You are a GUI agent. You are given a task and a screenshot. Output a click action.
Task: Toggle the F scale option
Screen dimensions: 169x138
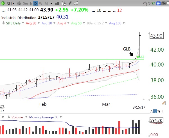point(163,111)
